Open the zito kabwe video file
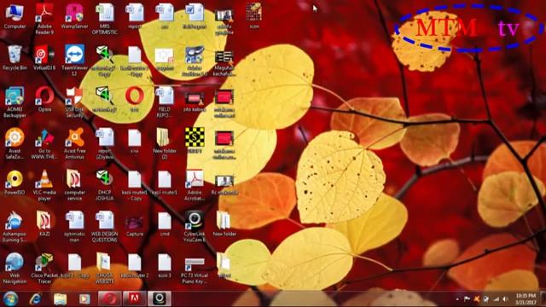Image resolution: width=546 pixels, height=307 pixels. (195, 101)
